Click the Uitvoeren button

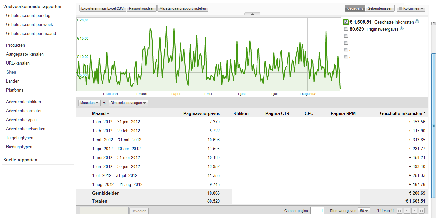click(139, 211)
